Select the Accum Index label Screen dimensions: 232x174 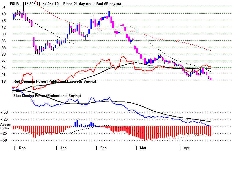6,126
